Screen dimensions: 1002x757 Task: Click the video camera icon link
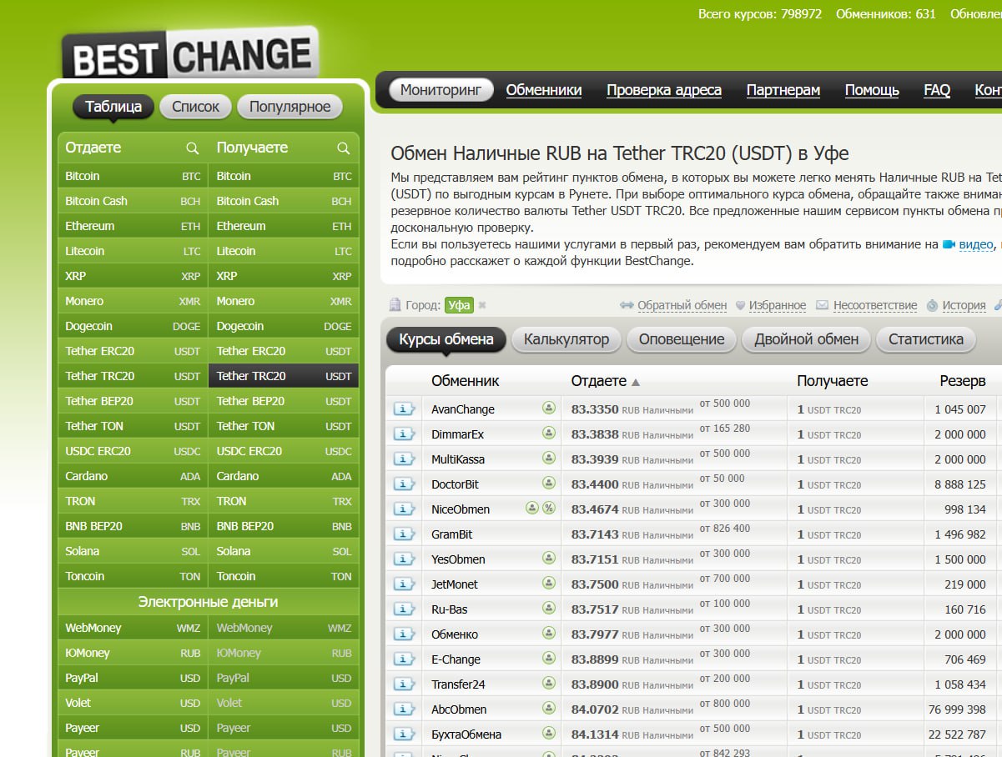pyautogui.click(x=949, y=244)
